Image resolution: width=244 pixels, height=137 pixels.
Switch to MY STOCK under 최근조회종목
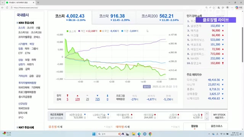point(57,118)
